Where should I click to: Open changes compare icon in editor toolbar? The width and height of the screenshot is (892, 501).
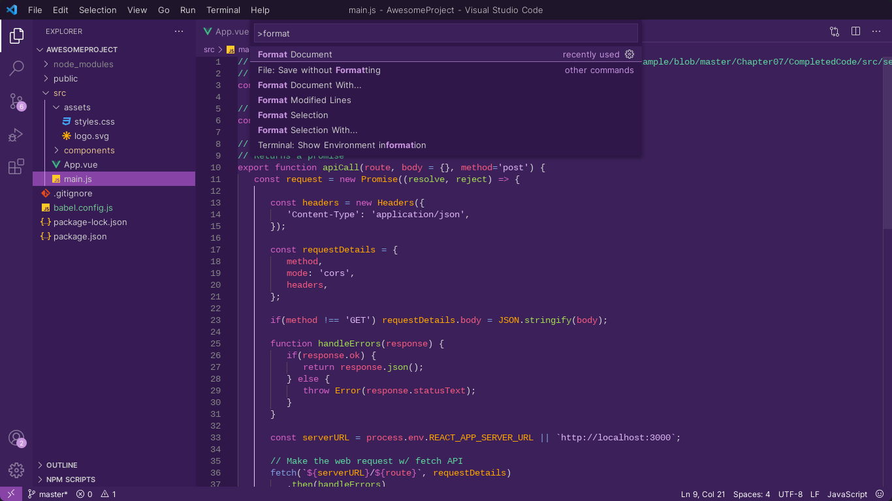(x=835, y=31)
